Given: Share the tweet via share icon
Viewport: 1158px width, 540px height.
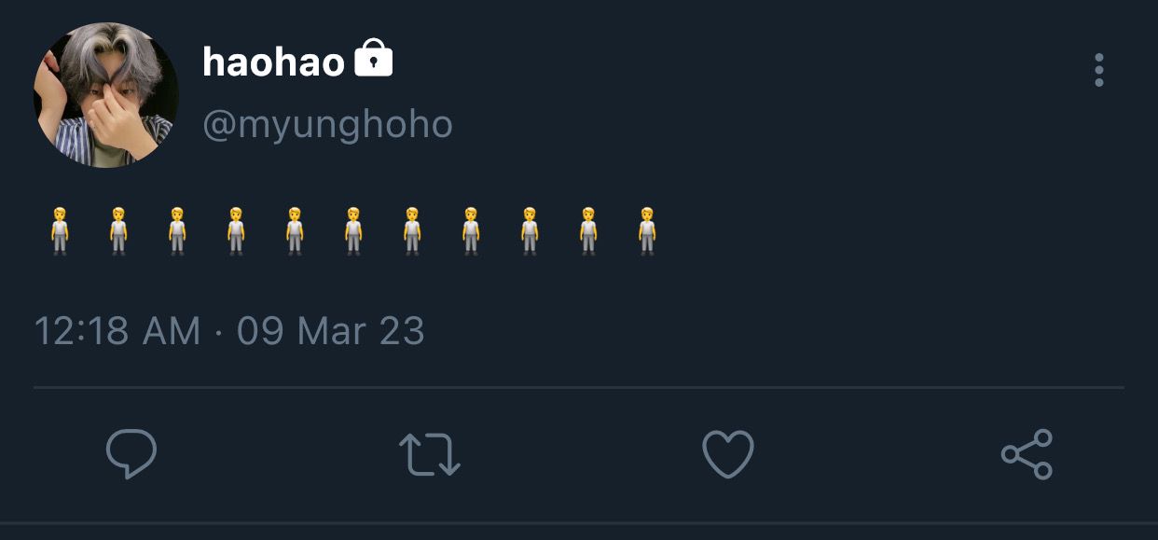Looking at the screenshot, I should [1027, 454].
